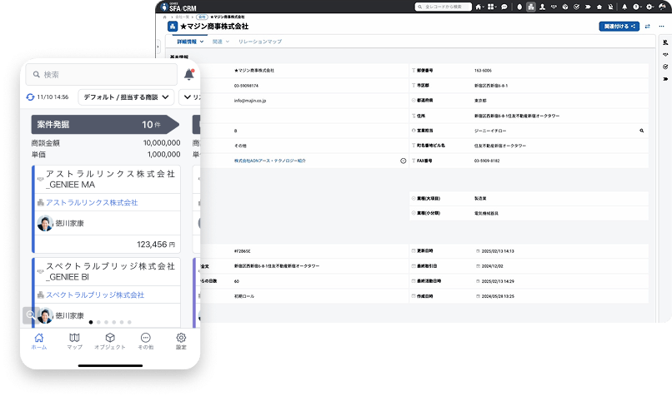Tap the ホーム tab in mobile bottom bar
This screenshot has height=396, width=672.
(38, 341)
